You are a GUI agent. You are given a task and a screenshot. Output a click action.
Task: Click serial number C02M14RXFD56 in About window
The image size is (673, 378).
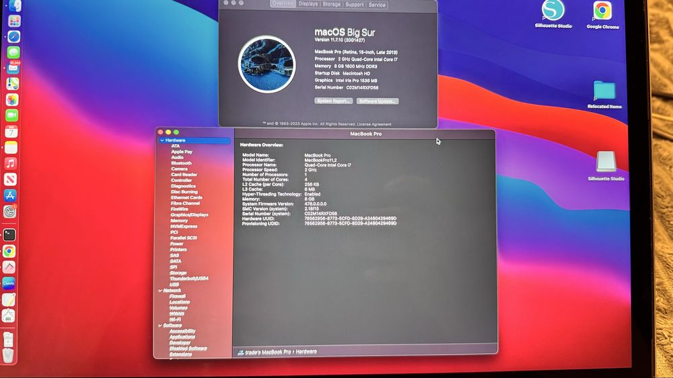coord(362,88)
